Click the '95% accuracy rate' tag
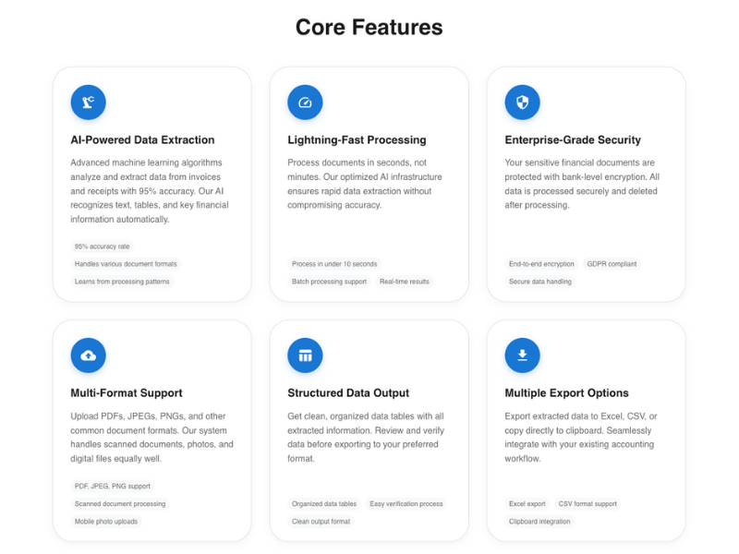Screen dimensions: 739x554 coord(102,247)
